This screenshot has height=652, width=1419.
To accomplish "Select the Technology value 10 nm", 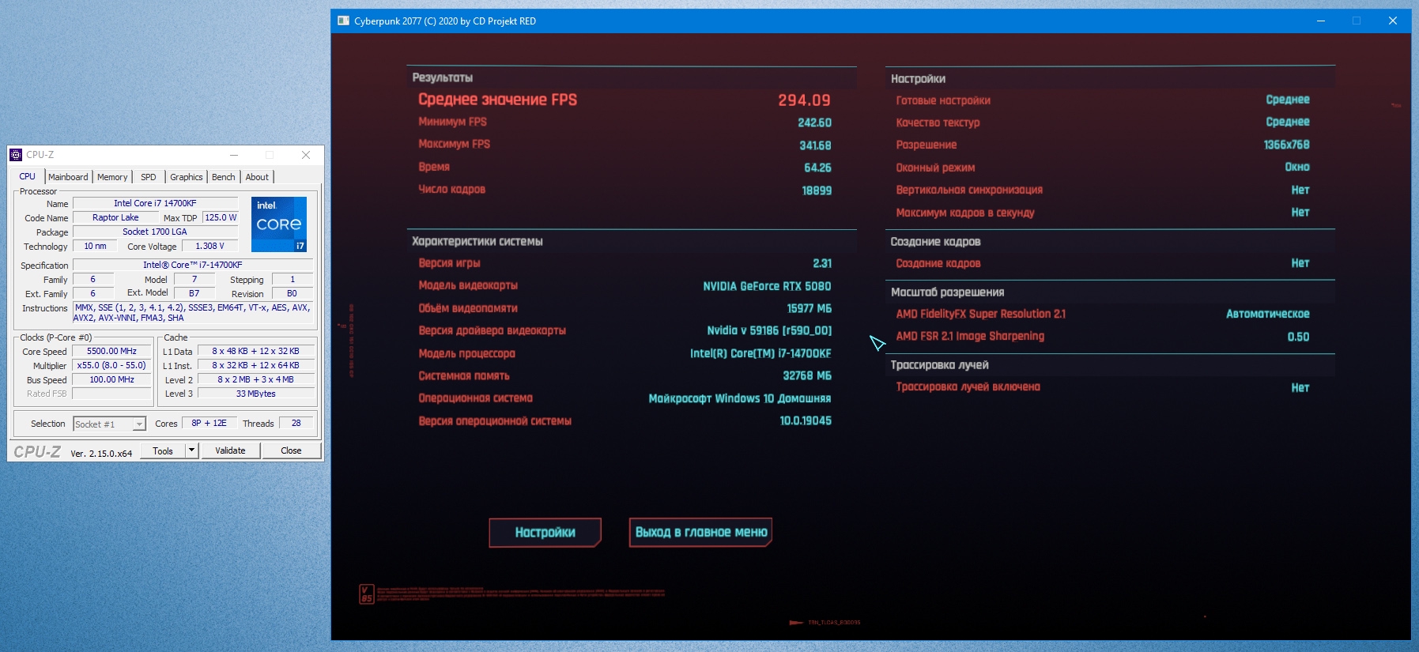I will click(x=95, y=246).
